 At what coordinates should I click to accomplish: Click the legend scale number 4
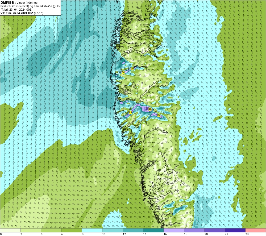42,234
